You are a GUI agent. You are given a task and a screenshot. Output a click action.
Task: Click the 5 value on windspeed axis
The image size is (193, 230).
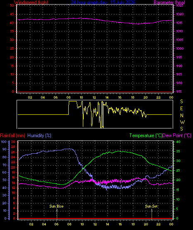coord(13,83)
